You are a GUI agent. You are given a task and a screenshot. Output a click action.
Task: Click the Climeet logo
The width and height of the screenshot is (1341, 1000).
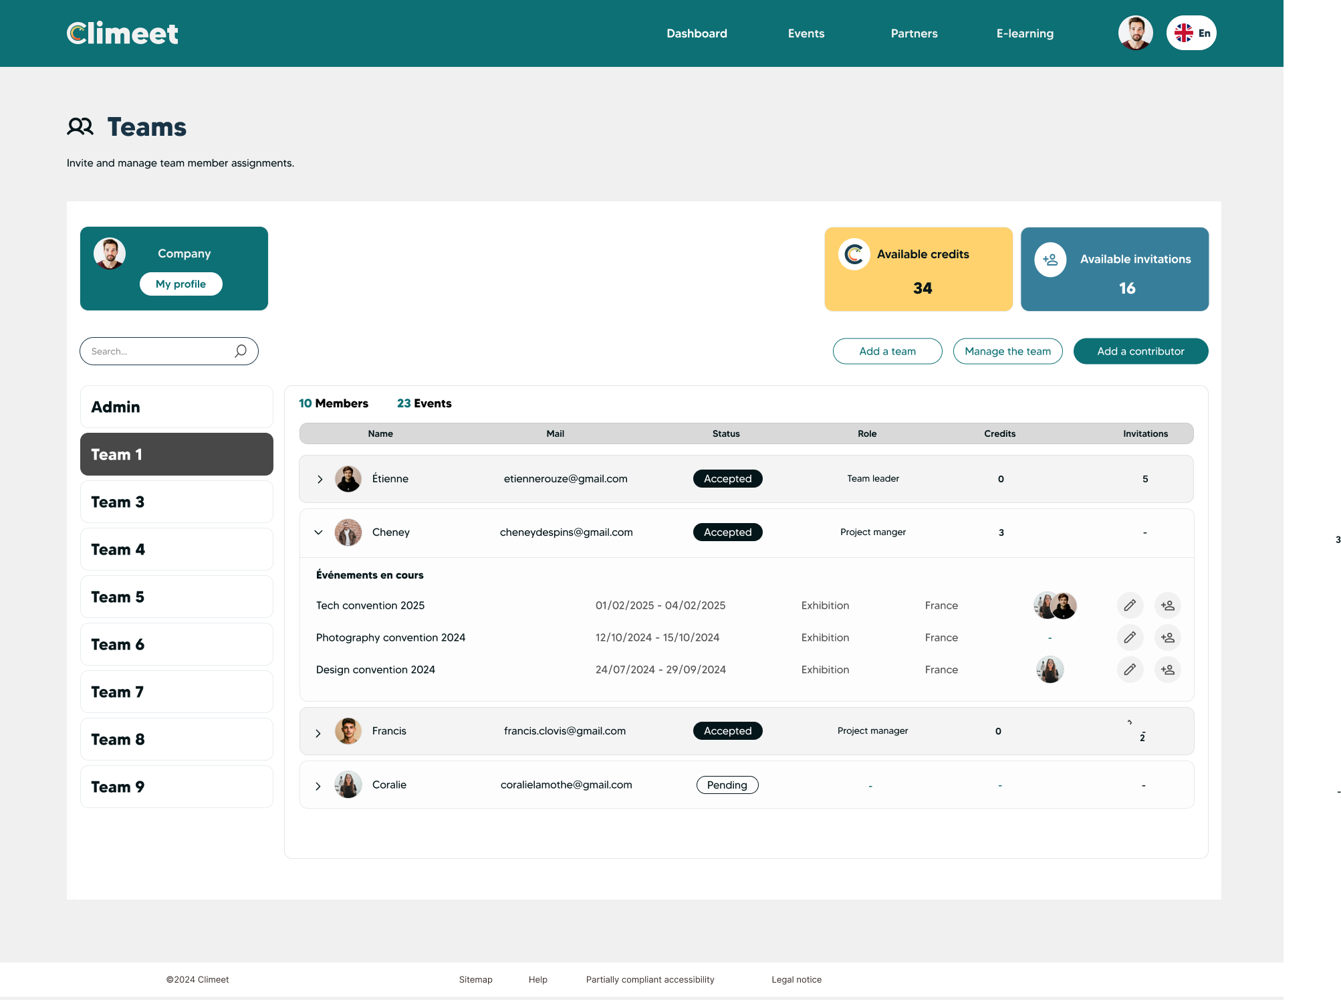click(122, 33)
